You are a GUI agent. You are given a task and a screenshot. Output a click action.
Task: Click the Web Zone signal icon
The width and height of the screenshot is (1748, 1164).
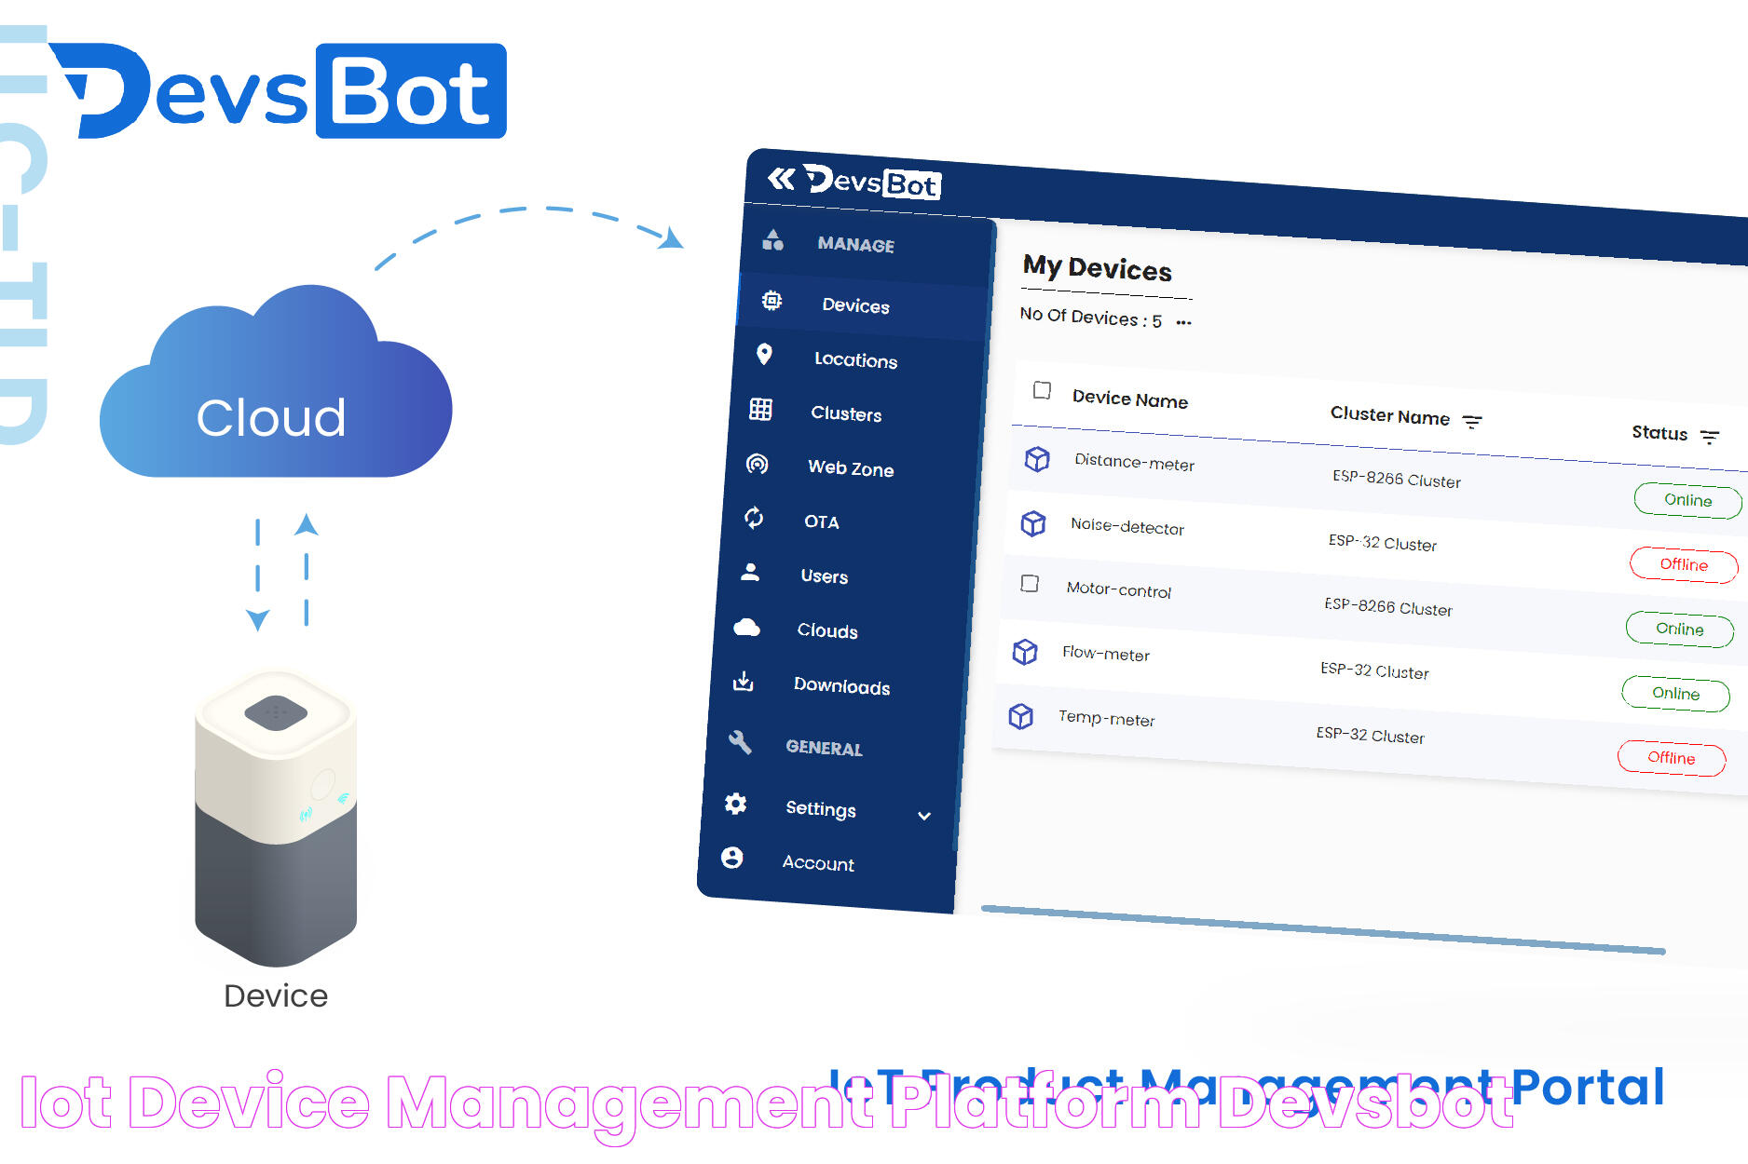(x=758, y=463)
